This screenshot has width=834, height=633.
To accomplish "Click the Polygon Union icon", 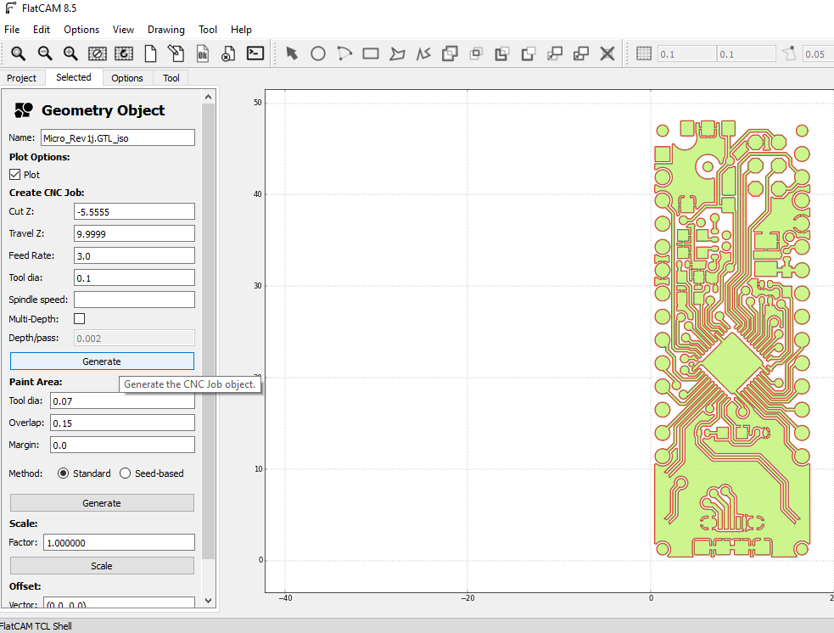I will click(x=450, y=53).
